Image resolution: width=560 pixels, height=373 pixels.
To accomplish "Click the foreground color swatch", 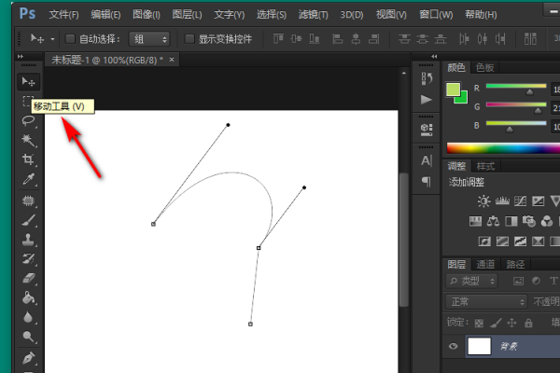I will tap(453, 90).
